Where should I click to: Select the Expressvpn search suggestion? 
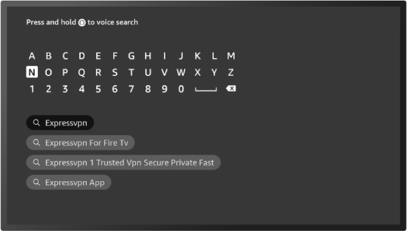click(60, 123)
